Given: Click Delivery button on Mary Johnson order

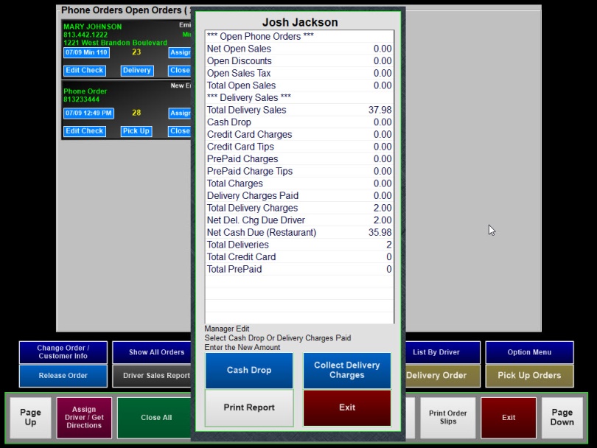Looking at the screenshot, I should pyautogui.click(x=136, y=71).
